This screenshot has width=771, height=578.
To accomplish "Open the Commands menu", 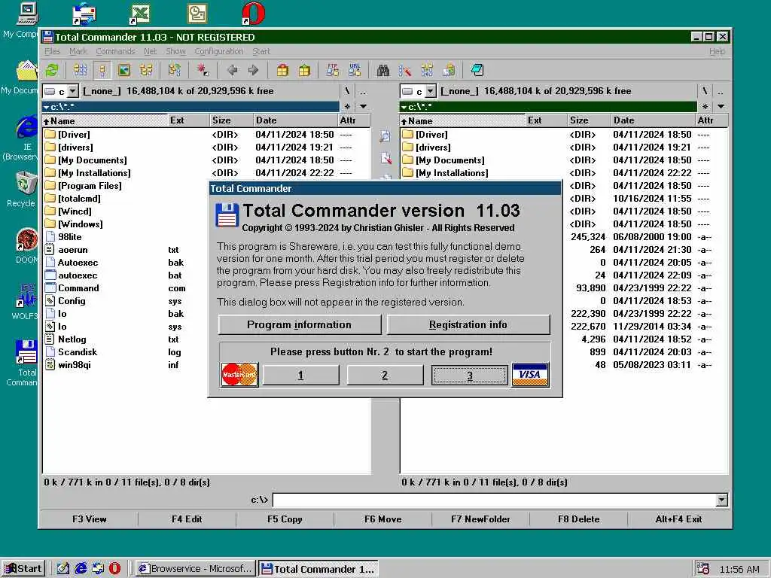I will click(x=115, y=51).
